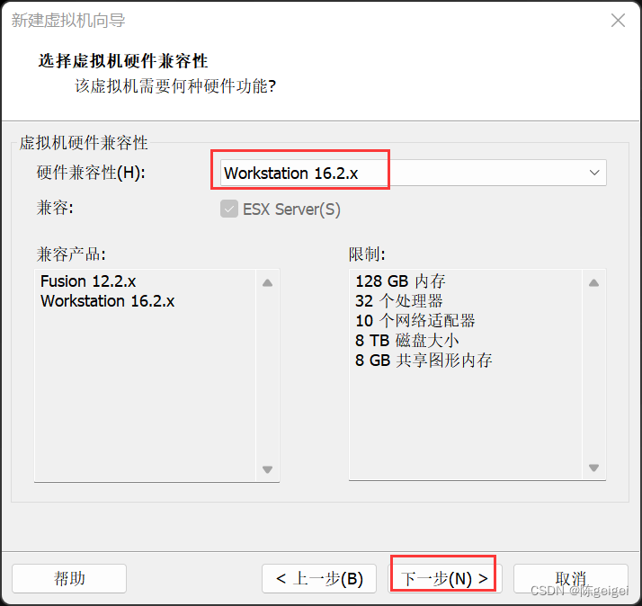Close the 新建虚拟机向导 dialog
Viewport: 642px width, 606px height.
[x=618, y=20]
